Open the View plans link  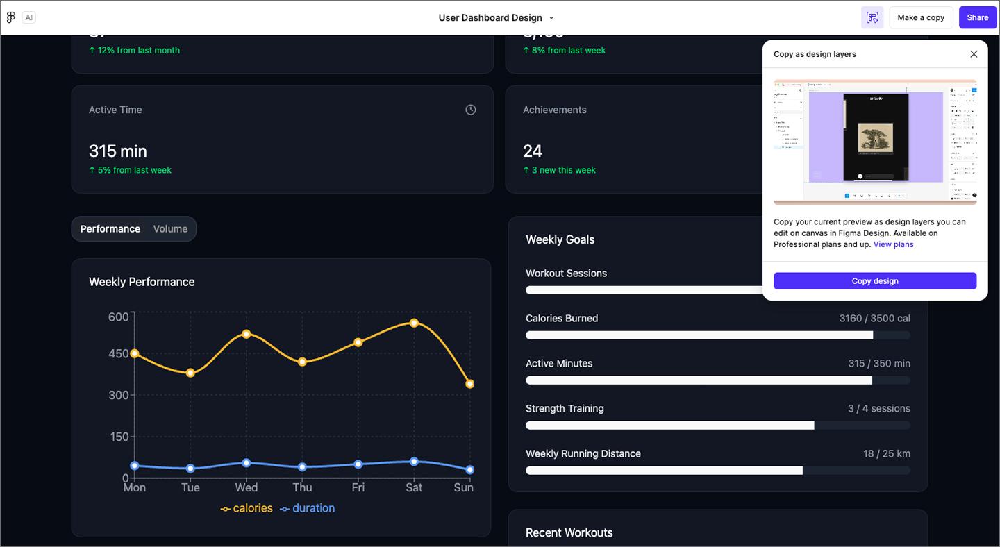click(x=894, y=244)
